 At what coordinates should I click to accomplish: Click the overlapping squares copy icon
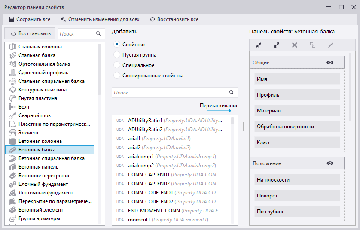313,45
